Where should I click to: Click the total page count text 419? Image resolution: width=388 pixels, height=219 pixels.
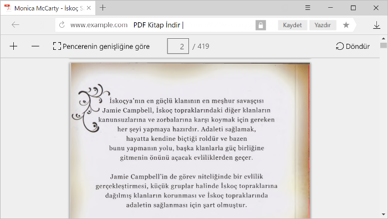click(203, 46)
